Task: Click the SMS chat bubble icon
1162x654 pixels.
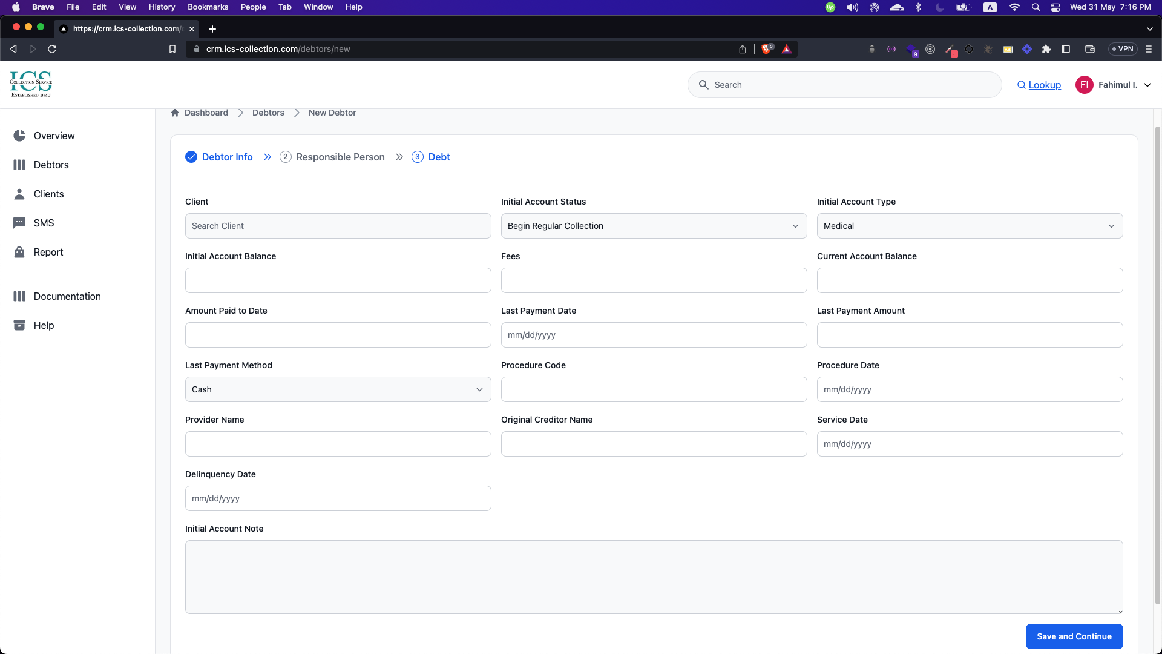Action: click(x=19, y=223)
